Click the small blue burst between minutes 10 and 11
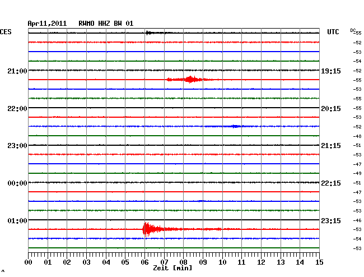364x277 pixels. [235, 126]
